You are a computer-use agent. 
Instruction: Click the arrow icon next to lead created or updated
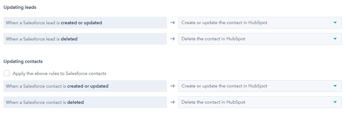tap(173, 23)
